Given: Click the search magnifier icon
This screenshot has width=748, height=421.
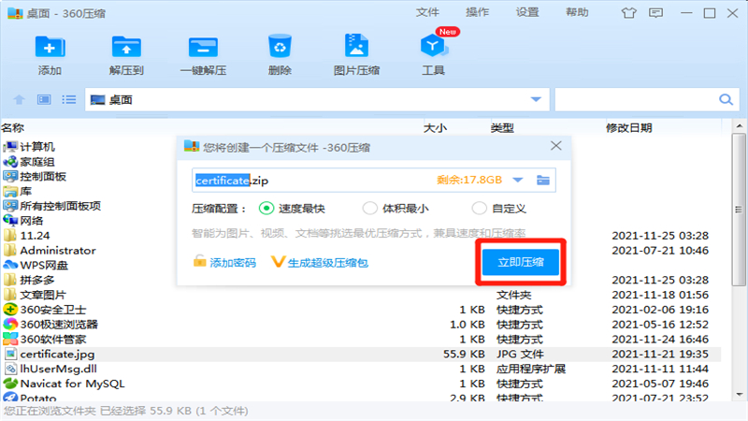Looking at the screenshot, I should [726, 99].
